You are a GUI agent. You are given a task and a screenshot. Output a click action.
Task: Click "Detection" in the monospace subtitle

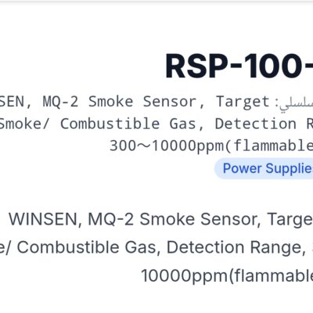pos(256,124)
